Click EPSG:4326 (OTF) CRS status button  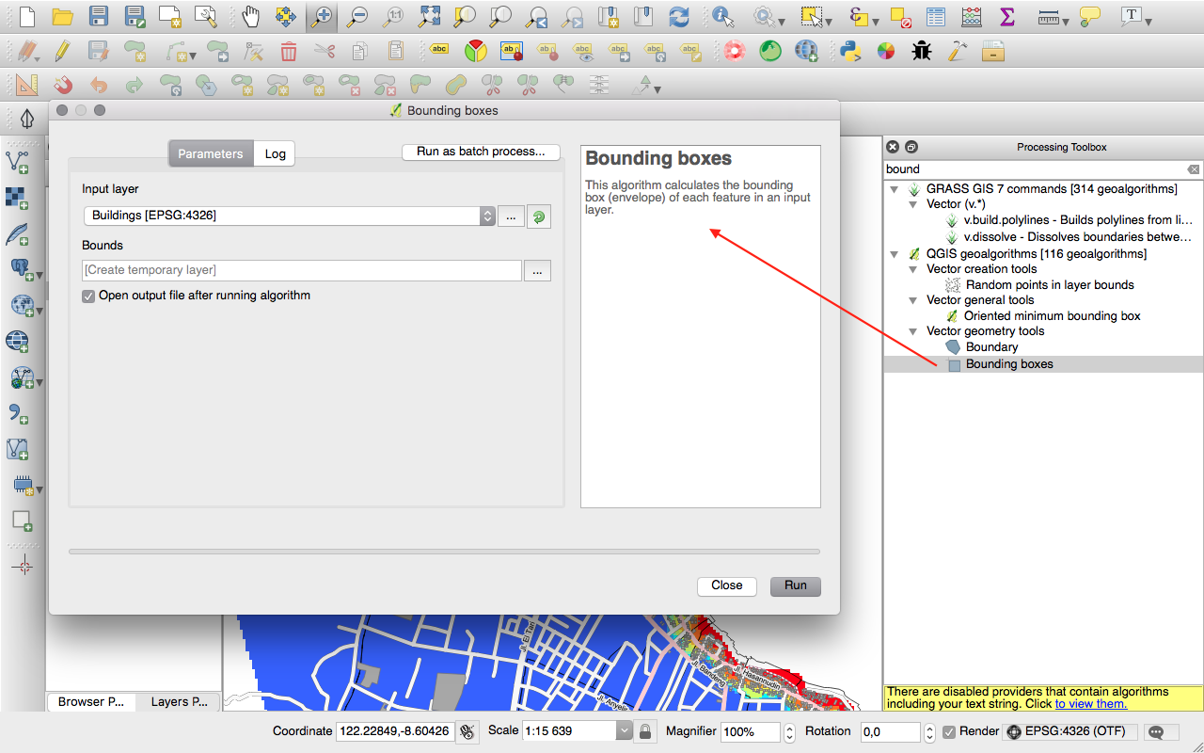coord(1070,731)
